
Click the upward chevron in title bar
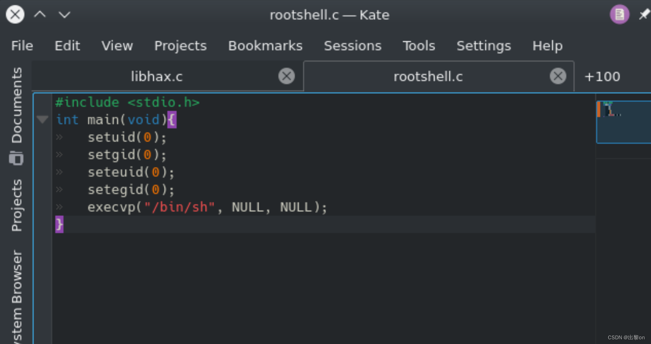pos(40,14)
